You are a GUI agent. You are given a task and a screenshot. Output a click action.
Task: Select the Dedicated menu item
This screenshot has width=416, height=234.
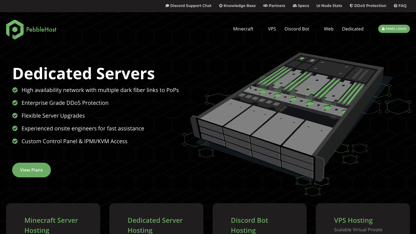tap(353, 29)
